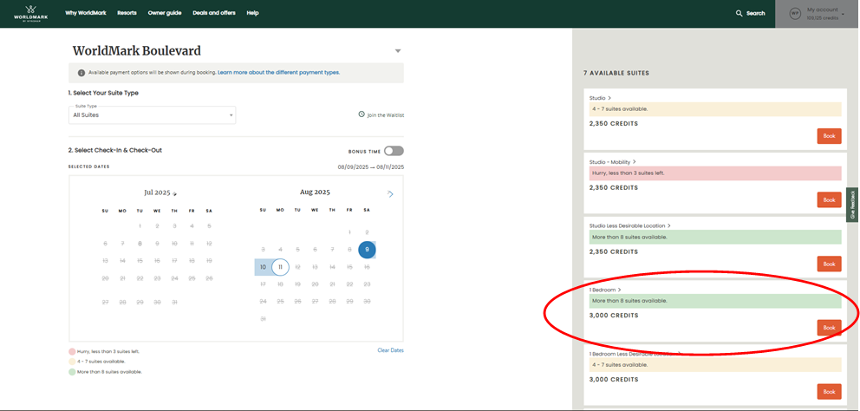Click the yellow 4 - 7 suites legend swatch
This screenshot has width=860, height=411.
[73, 362]
